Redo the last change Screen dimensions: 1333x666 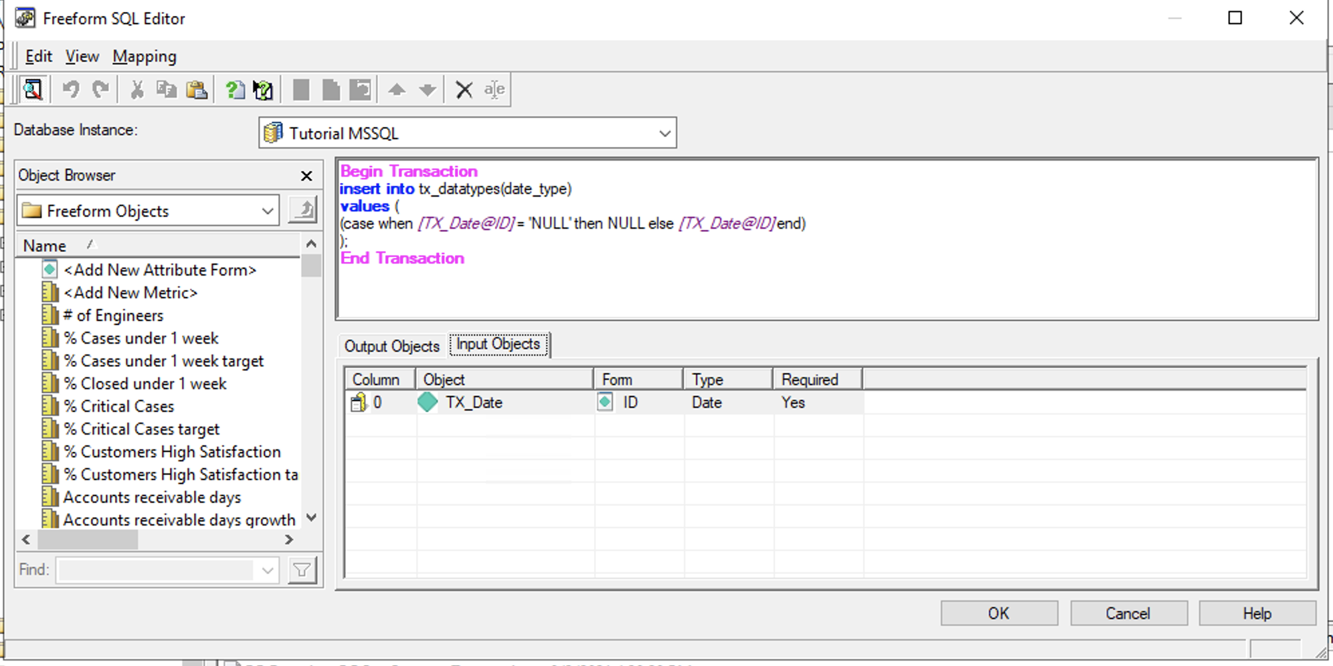100,89
